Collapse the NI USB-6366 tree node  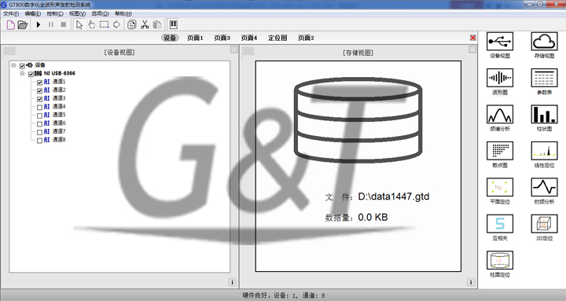(22, 74)
